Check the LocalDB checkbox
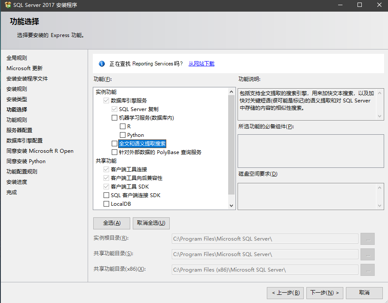Viewport: 388px width, 303px height. [106, 204]
